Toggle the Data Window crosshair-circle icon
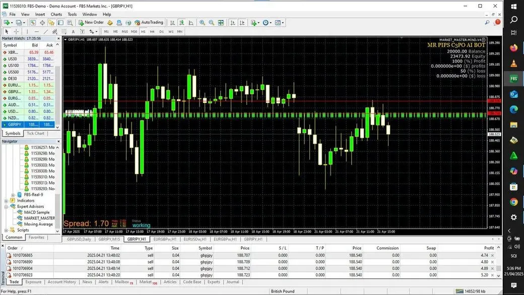 tap(42, 22)
